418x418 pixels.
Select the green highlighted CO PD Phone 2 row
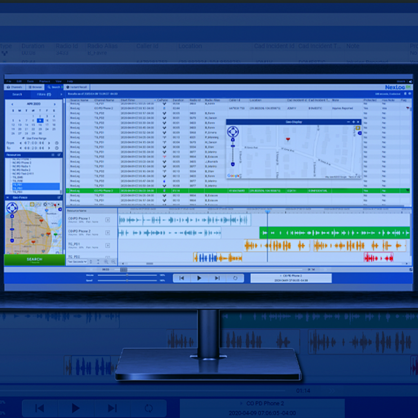[238, 191]
